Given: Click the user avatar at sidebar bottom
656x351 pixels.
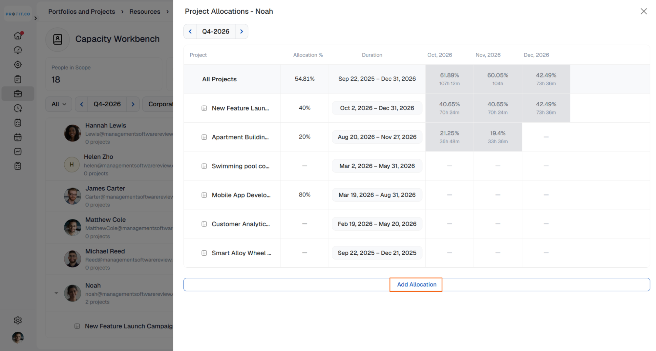Looking at the screenshot, I should [18, 337].
